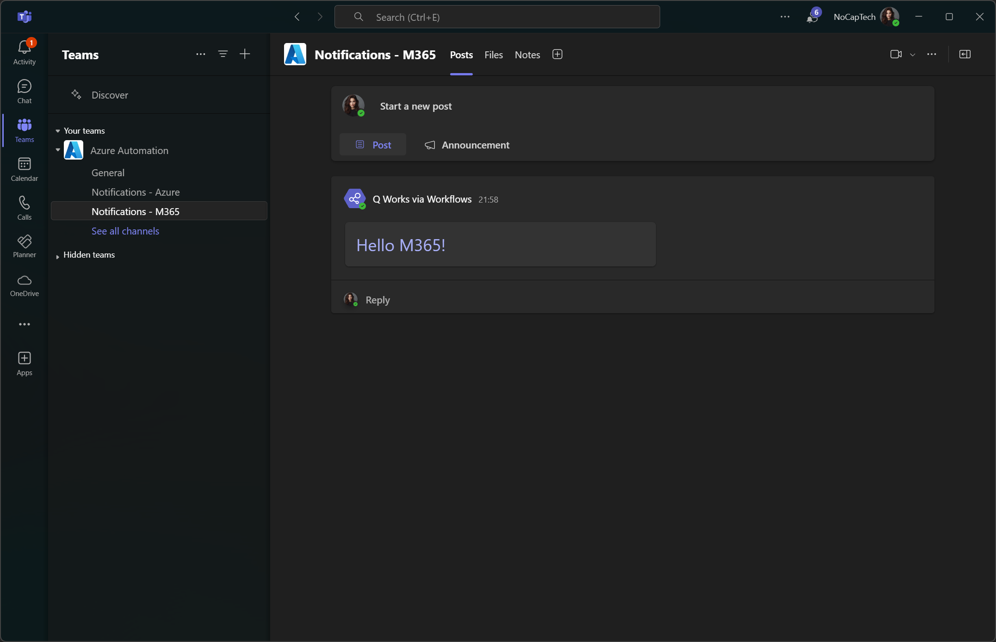Switch to the Files tab
The width and height of the screenshot is (996, 642).
494,54
